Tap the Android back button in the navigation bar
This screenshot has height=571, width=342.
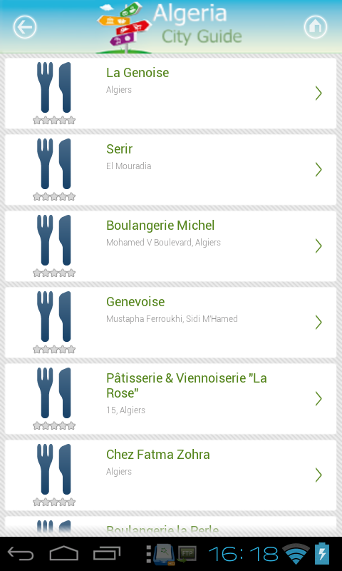(x=21, y=555)
